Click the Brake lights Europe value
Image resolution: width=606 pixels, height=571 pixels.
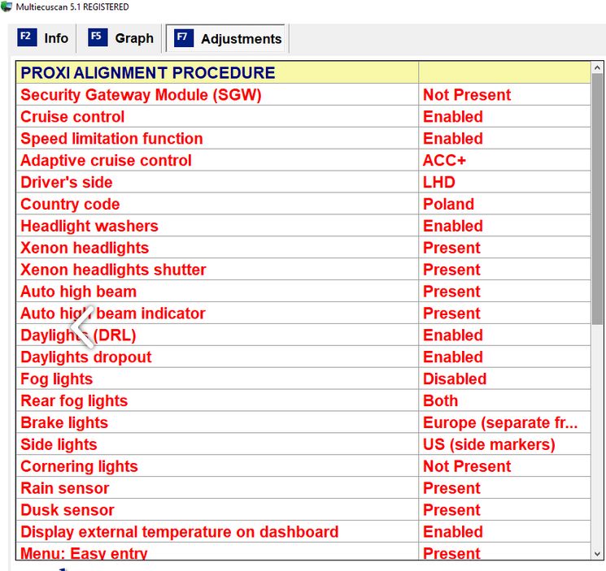pyautogui.click(x=499, y=423)
